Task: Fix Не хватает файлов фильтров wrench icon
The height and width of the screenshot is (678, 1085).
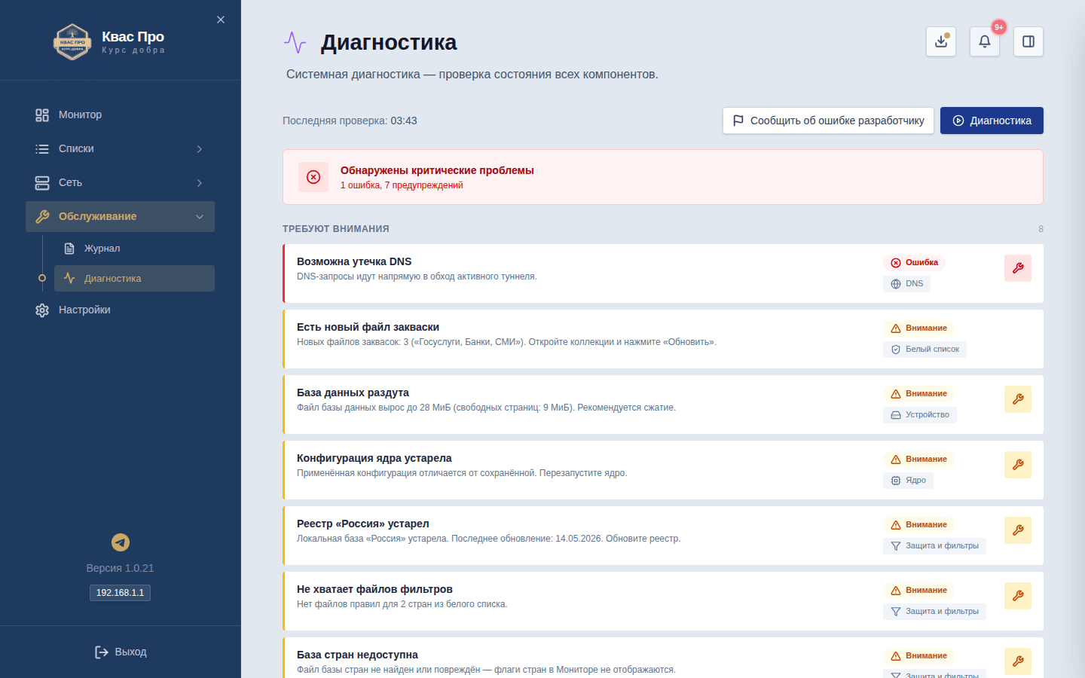Action: (1018, 596)
